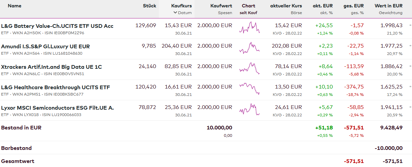View Xtrackers Artif.Int. Big Data chart
This screenshot has height=167, width=412.
pos(249,68)
